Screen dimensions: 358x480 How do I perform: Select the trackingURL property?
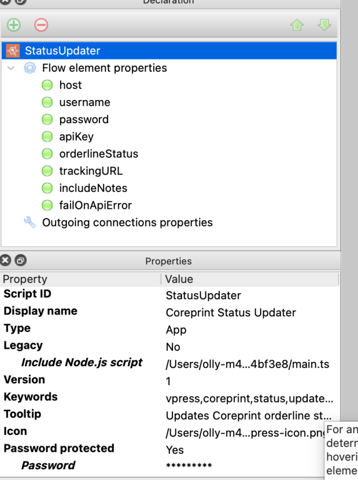coord(91,171)
